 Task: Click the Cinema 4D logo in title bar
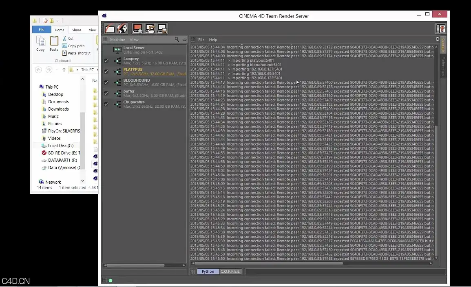click(x=104, y=16)
